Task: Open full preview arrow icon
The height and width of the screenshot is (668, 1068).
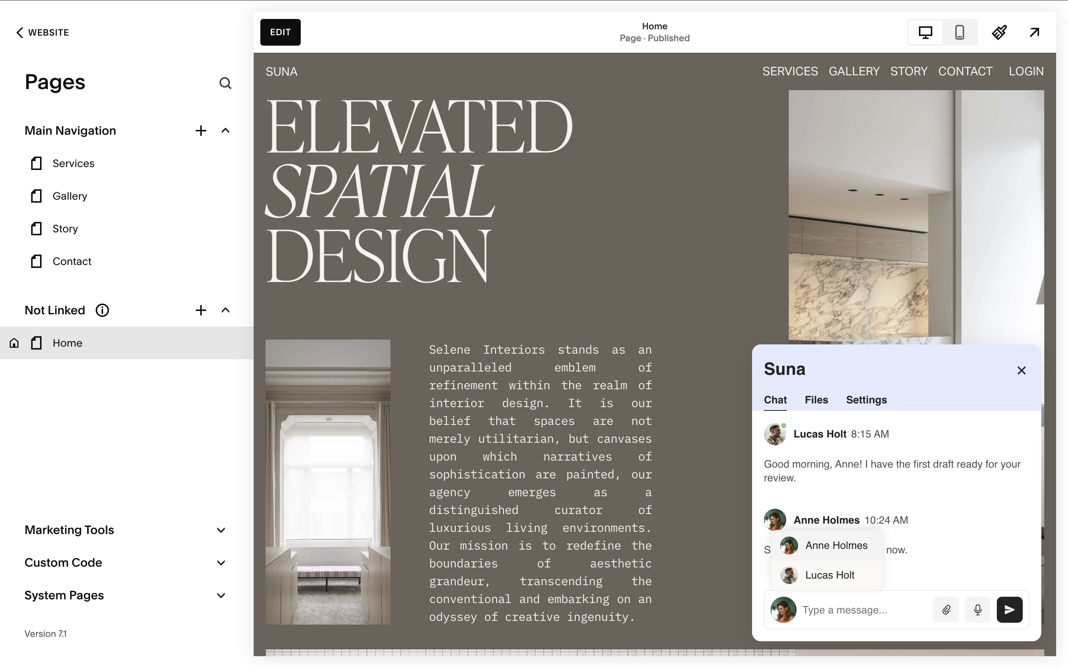Action: (x=1035, y=32)
